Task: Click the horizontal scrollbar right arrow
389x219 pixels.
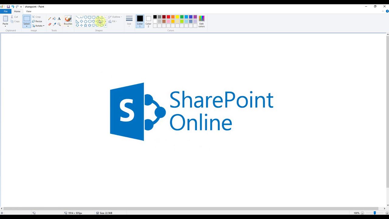Action: tap(384, 209)
